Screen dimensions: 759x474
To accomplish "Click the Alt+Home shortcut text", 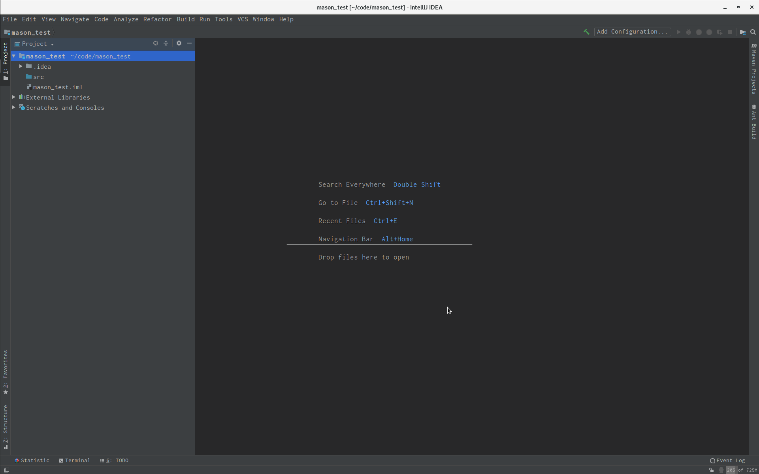I will (397, 239).
